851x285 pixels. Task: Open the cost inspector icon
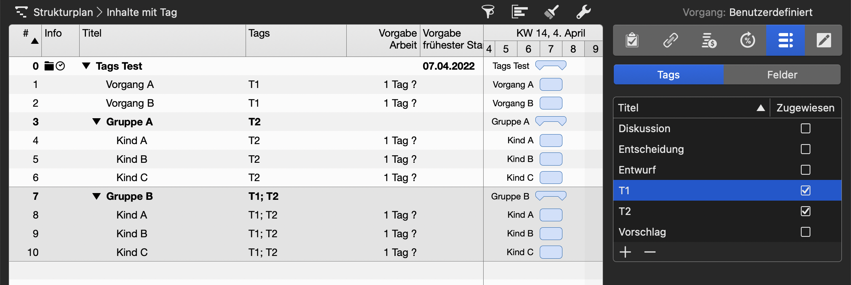709,40
